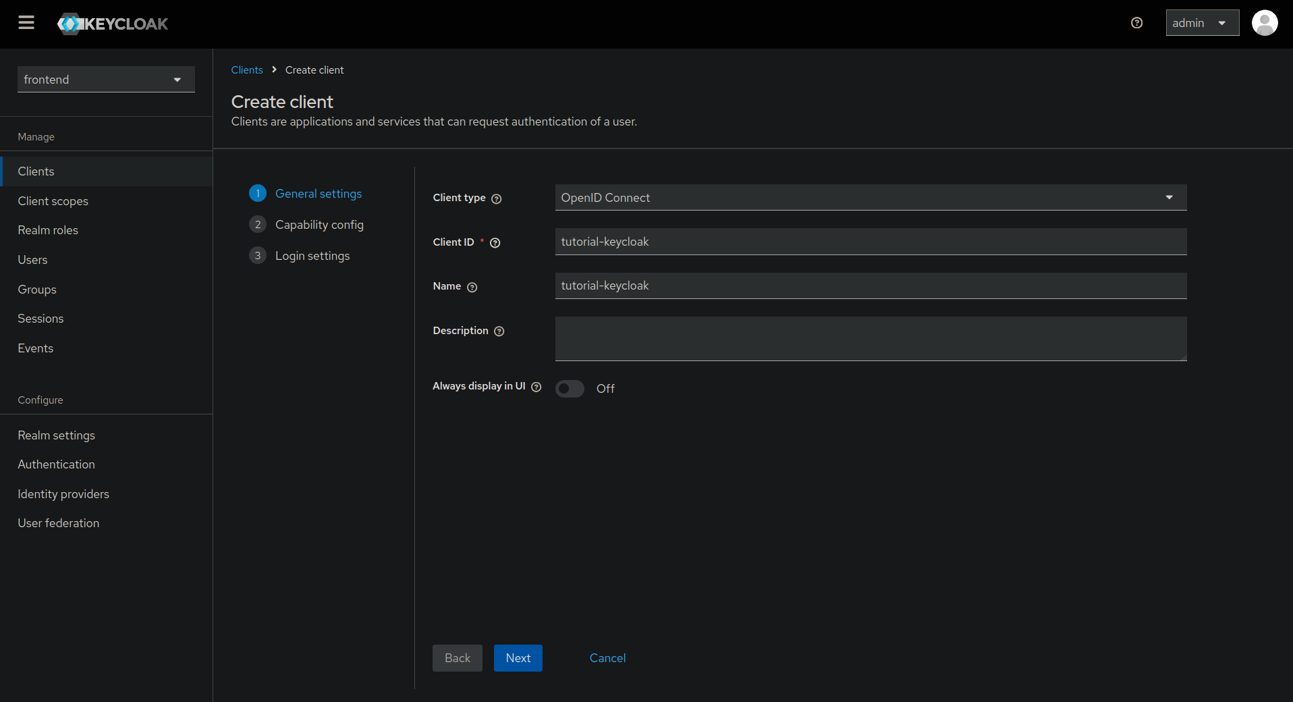Click the Clients breadcrumb link
Viewport: 1293px width, 702px height.
tap(247, 70)
